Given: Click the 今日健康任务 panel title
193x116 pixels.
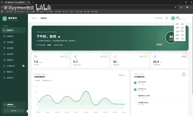Looking at the screenshot, I should coord(139,77).
